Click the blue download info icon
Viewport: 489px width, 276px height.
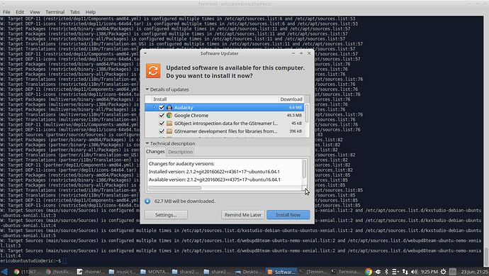pyautogui.click(x=147, y=201)
